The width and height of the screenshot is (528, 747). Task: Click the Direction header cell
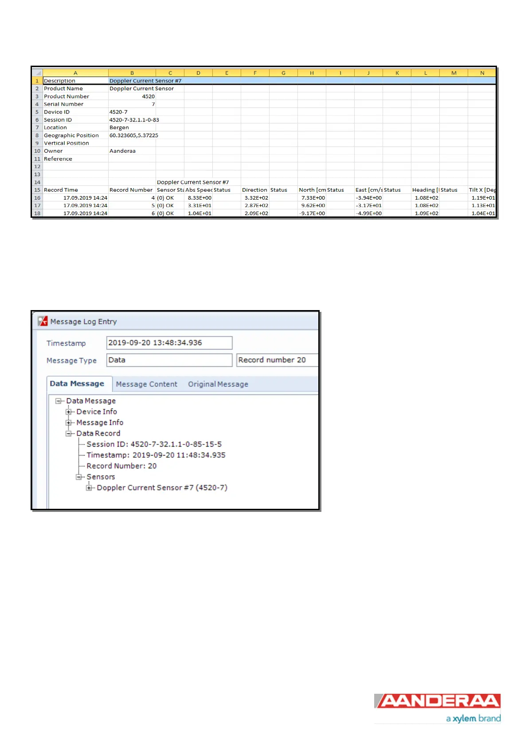[x=255, y=190]
